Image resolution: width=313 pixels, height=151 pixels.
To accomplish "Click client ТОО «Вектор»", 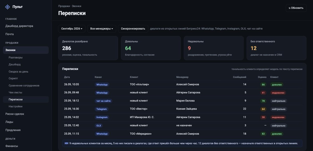I will 139,109.
